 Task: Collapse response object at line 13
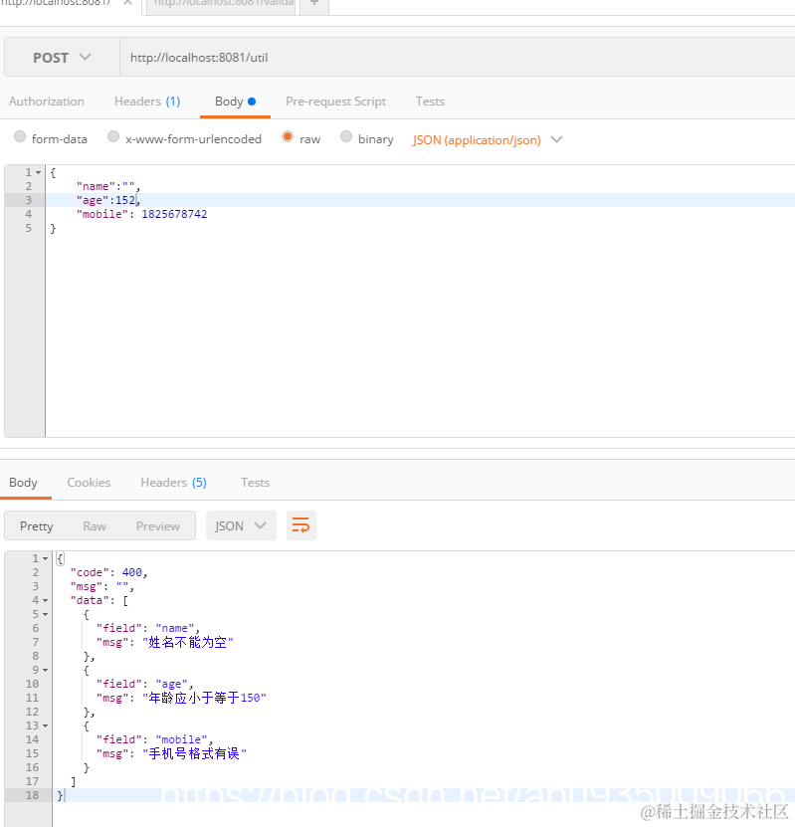click(x=46, y=725)
